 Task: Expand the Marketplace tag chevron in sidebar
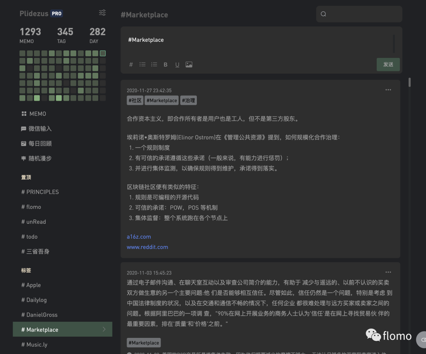pos(104,329)
